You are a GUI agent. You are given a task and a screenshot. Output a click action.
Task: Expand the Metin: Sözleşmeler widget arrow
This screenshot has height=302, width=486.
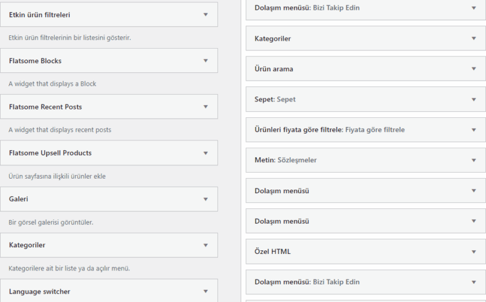(474, 160)
